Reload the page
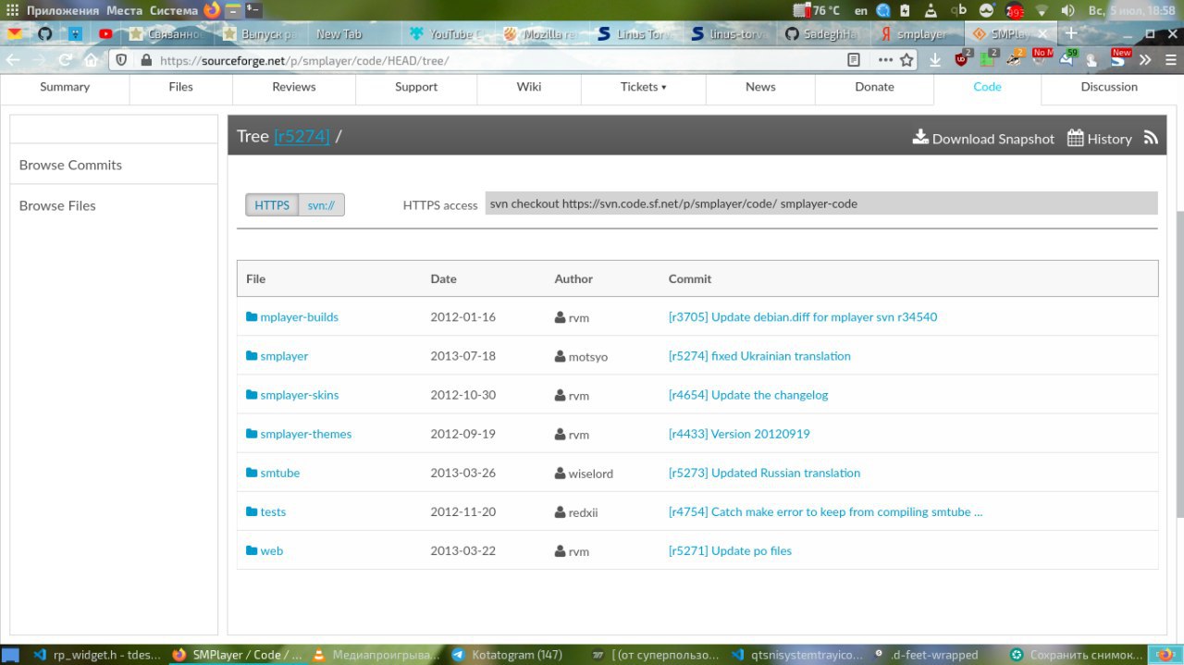The width and height of the screenshot is (1184, 665). point(65,60)
